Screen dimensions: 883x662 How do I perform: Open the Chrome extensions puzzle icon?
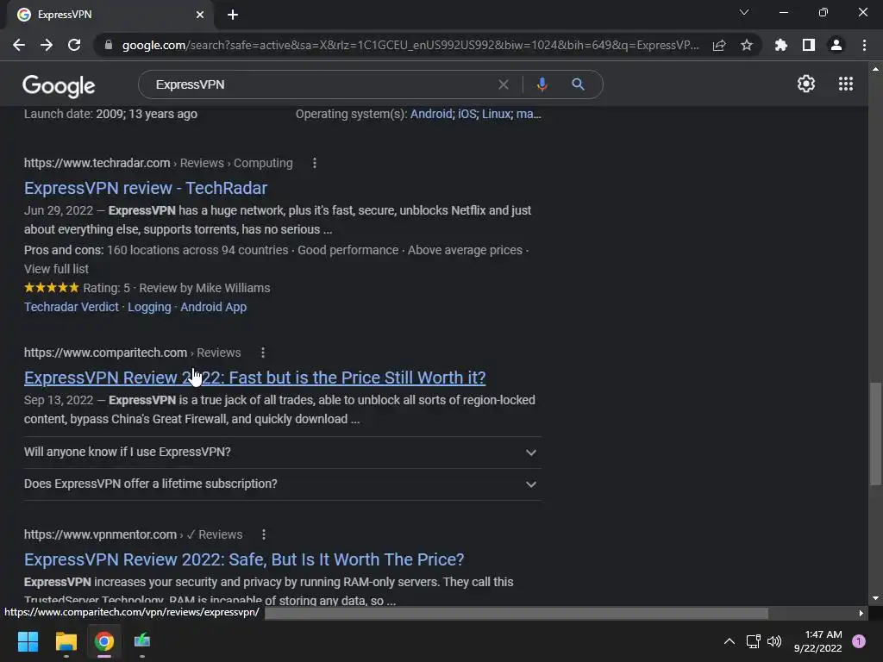(x=781, y=45)
